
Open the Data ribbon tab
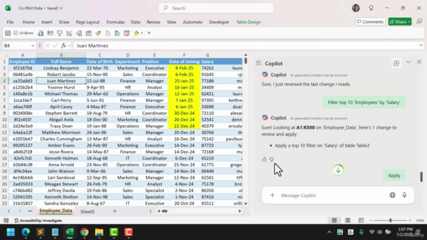135,22
